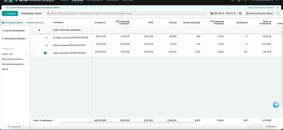Sort by the Цена за конверсию column header

point(265,22)
